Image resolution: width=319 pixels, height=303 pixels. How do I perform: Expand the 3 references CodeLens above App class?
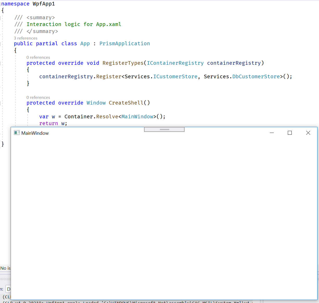[25, 38]
